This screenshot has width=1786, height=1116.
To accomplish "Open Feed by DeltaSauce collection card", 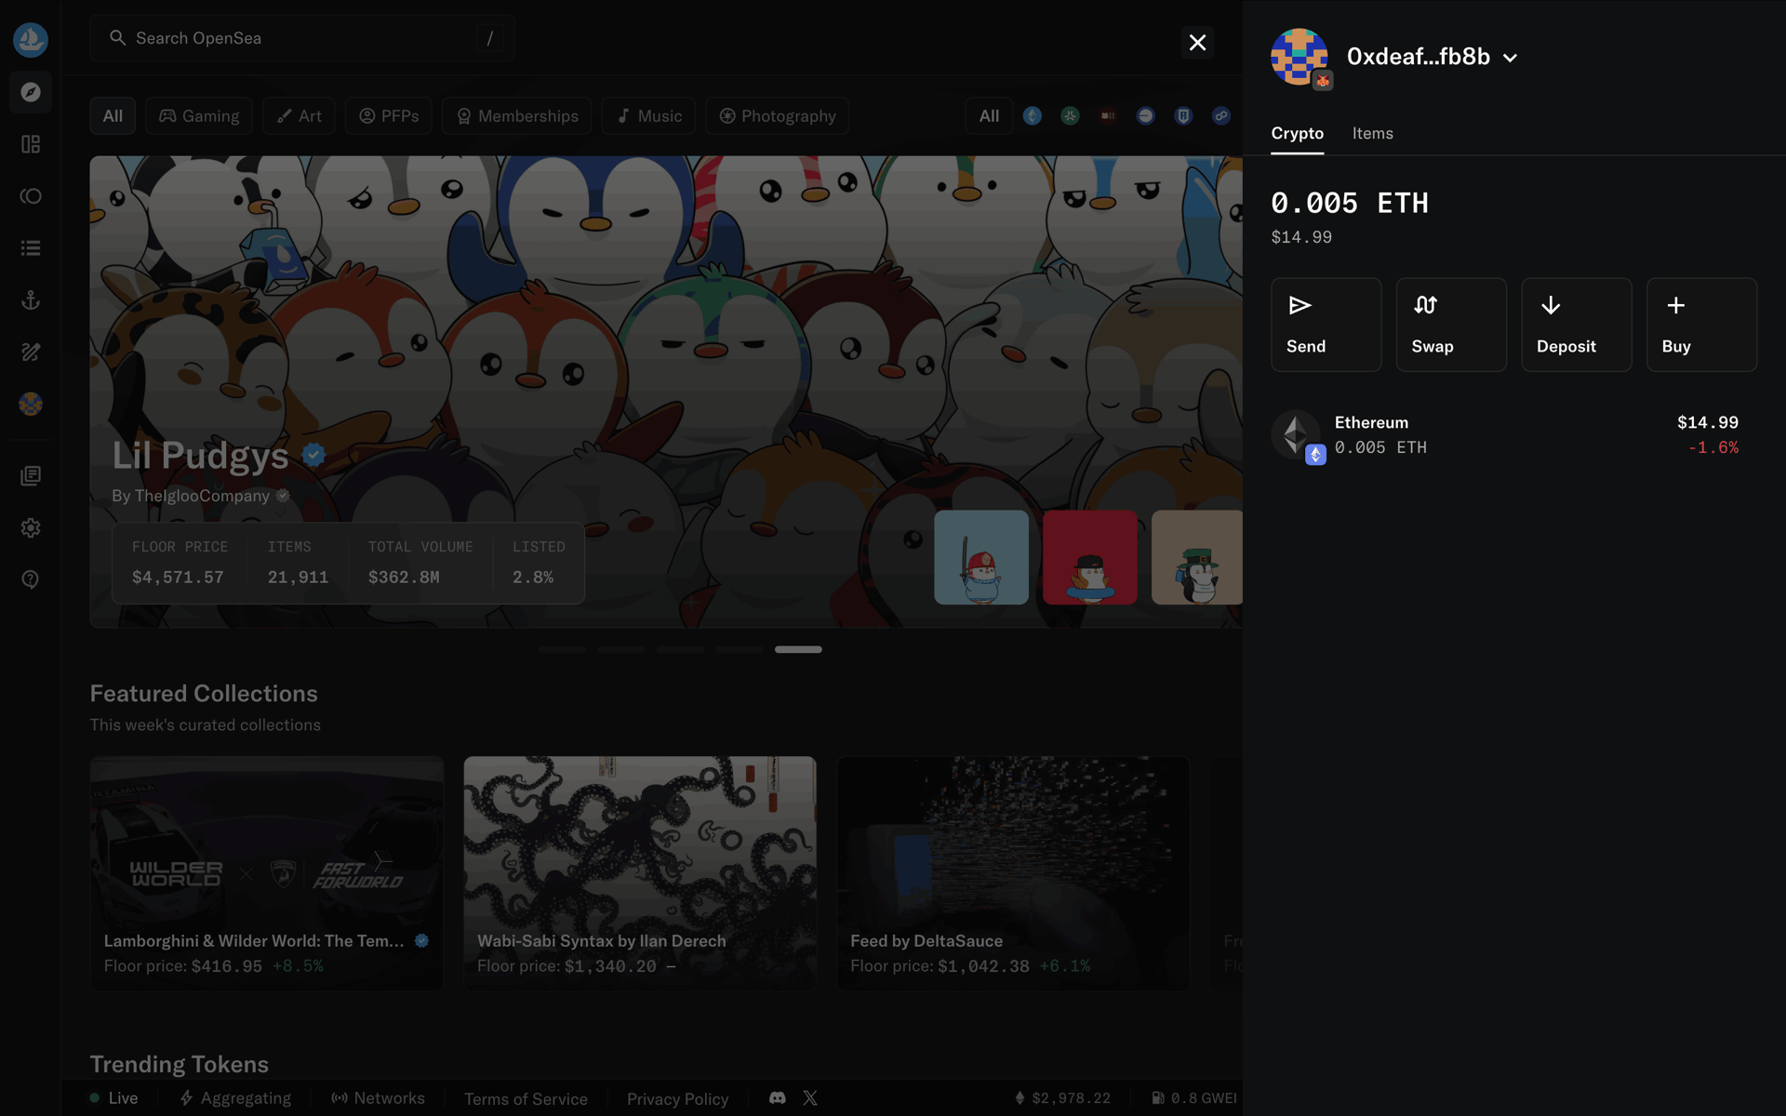I will click(x=1013, y=872).
